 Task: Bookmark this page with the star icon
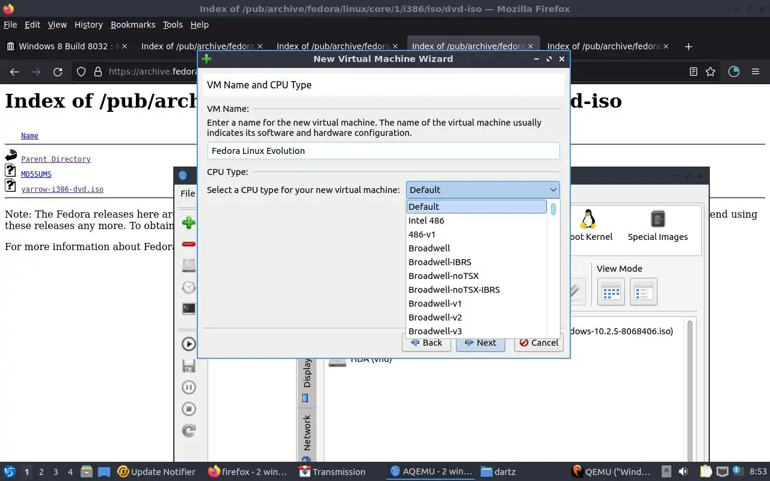pyautogui.click(x=710, y=72)
